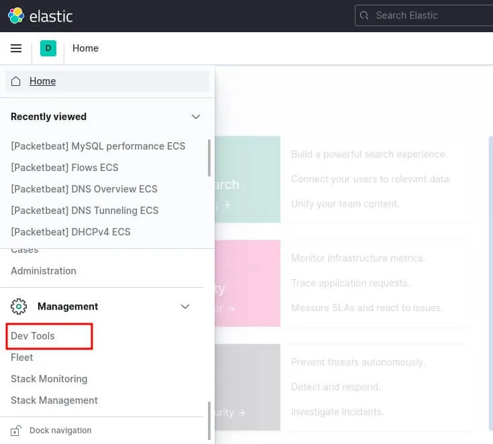Click the Recently viewed heading text

[48, 117]
